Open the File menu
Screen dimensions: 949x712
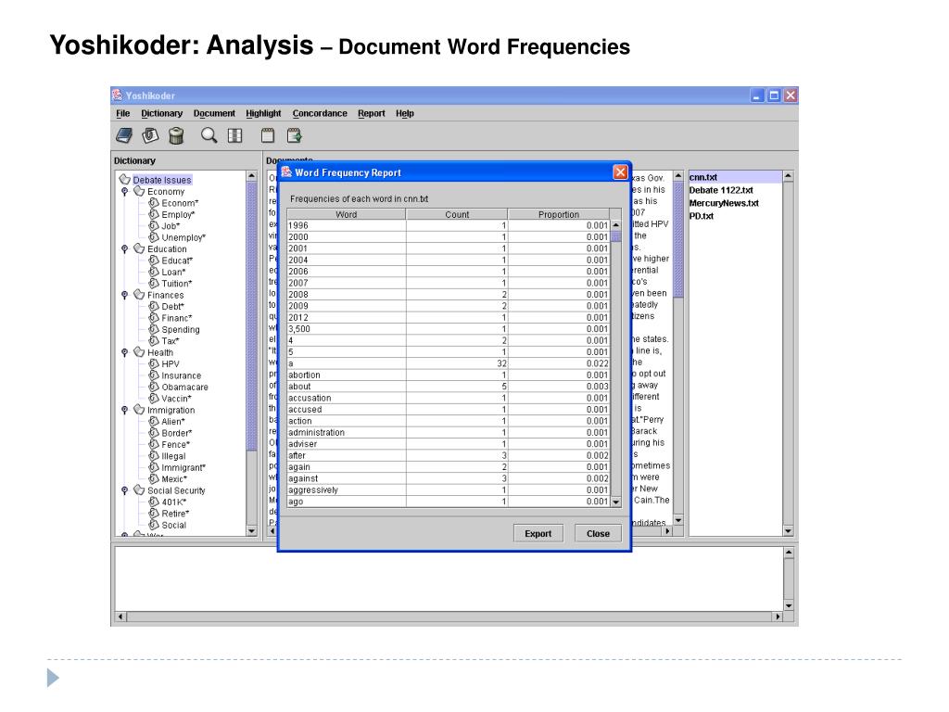[123, 113]
